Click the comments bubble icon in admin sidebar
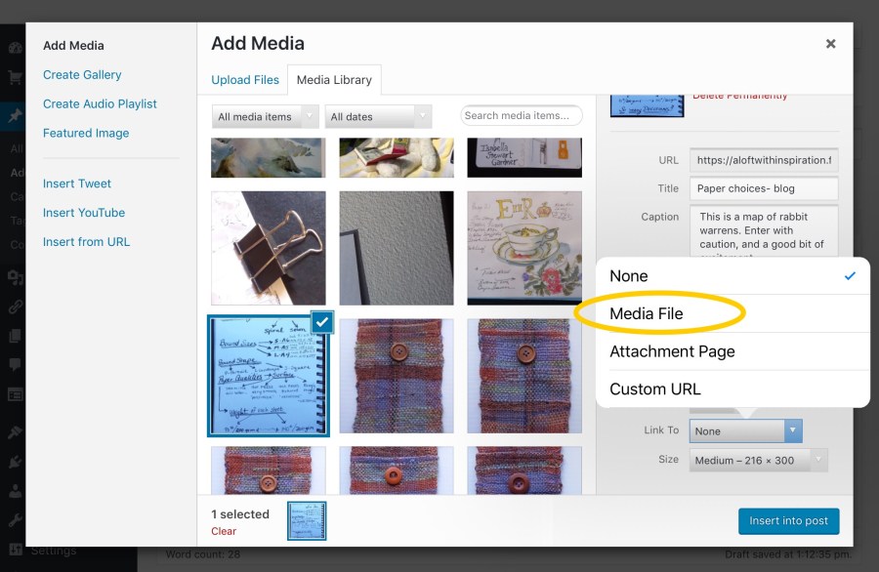The height and width of the screenshot is (572, 879). 14,364
